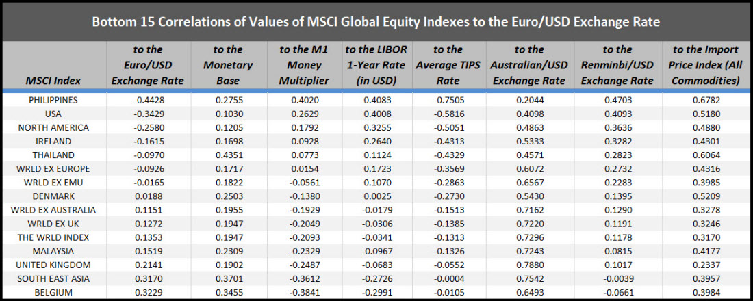Click the WRLD EX UK value 0.1272

148,223
